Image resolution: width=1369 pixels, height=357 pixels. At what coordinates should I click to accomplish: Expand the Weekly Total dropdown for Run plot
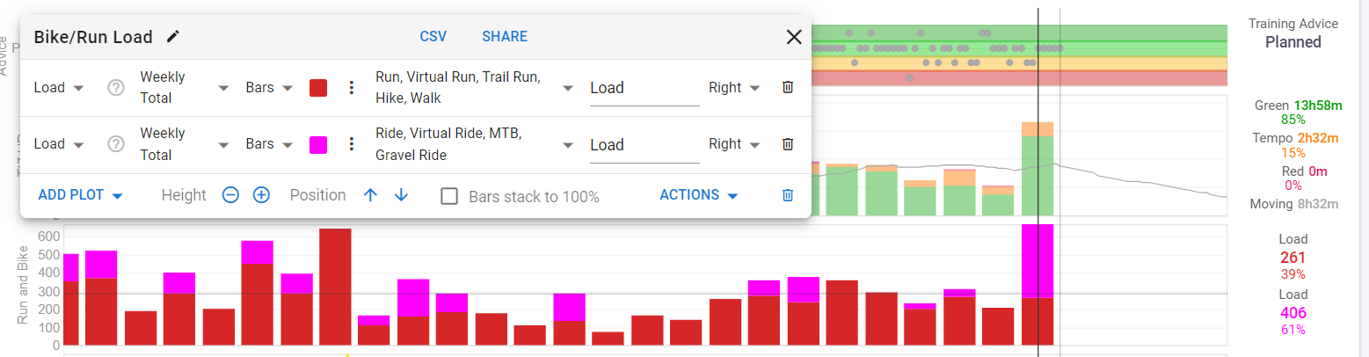point(185,88)
